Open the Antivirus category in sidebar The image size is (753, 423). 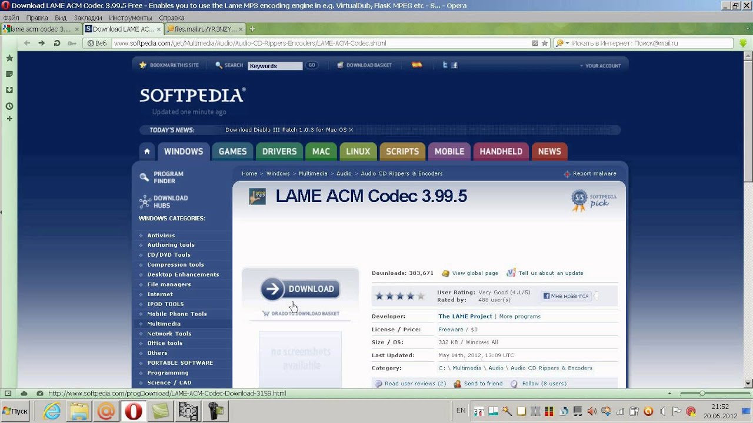click(161, 236)
